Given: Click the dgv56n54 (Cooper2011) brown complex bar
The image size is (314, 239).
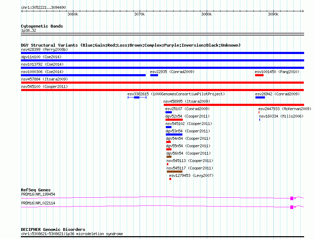Looking at the screenshot, I should 169,157.
